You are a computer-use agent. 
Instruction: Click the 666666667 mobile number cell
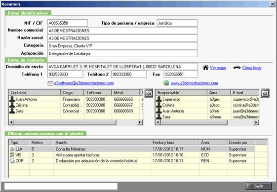(123, 105)
